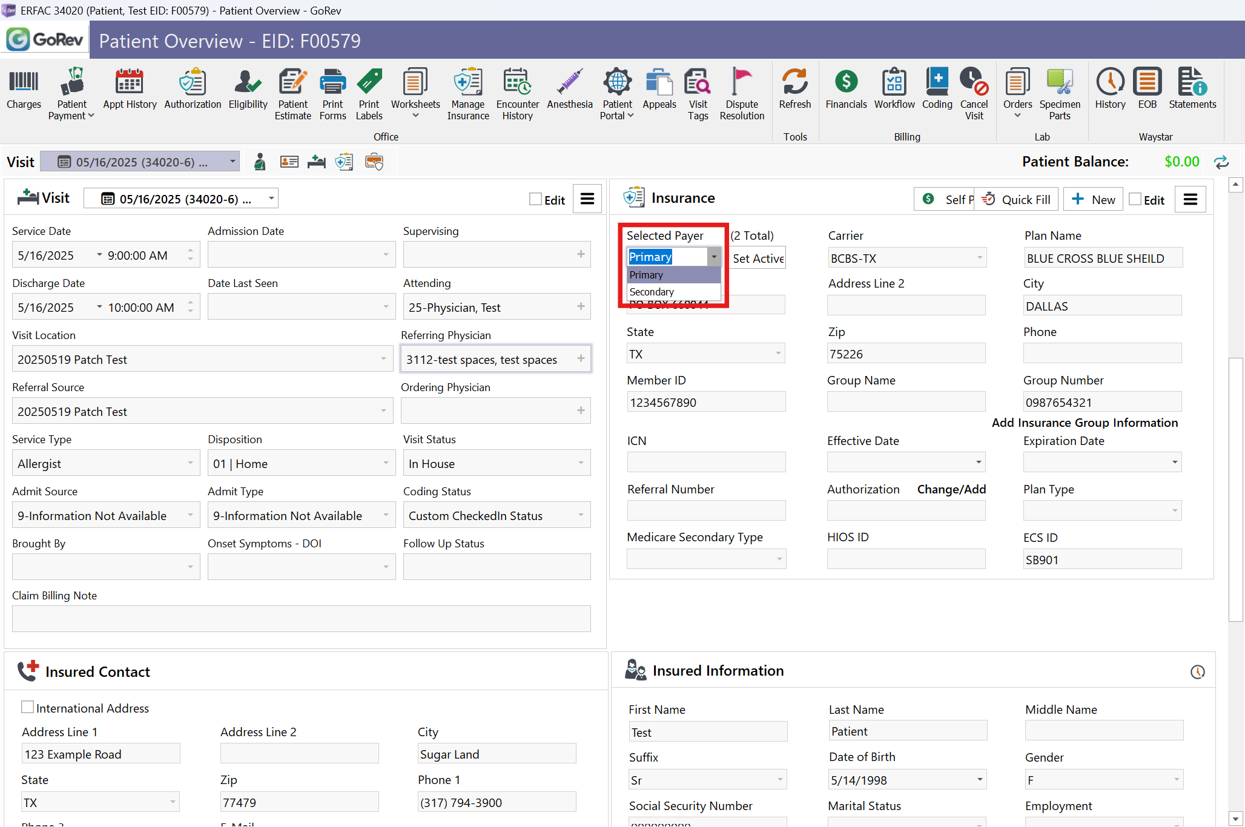Enable Edit checkbox in Insurance panel
1245x827 pixels.
point(1135,199)
